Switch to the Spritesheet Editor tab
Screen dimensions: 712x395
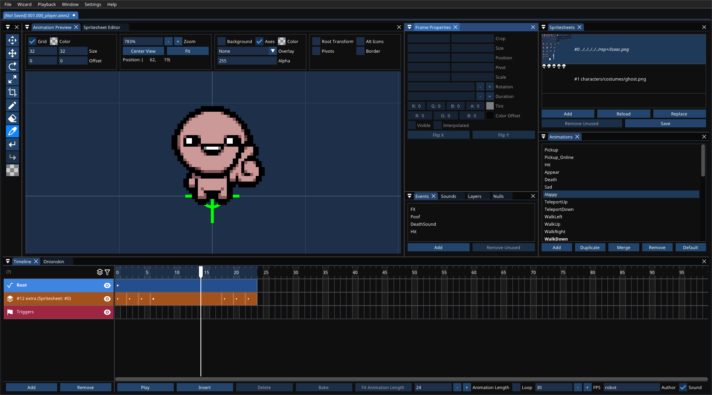[102, 27]
